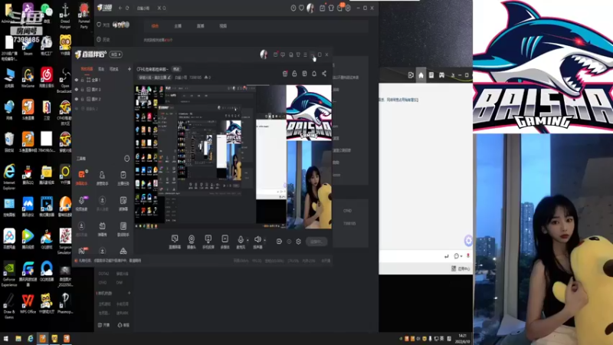
Task: Click the game controller icon in the chat window
Action: (441, 75)
